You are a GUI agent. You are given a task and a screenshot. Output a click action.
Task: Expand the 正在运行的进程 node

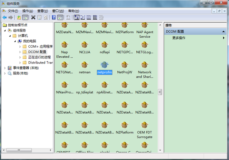tap(20, 57)
